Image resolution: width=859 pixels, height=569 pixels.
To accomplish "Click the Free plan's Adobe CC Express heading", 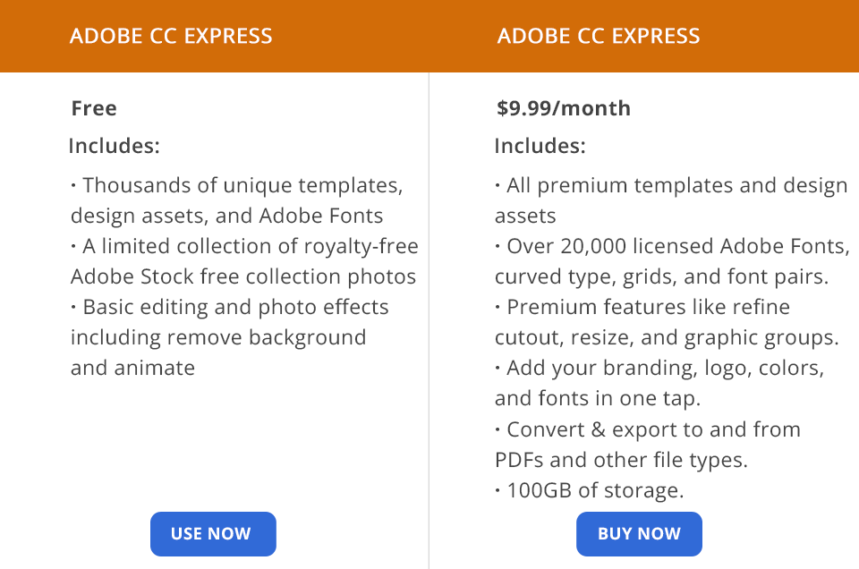I will pyautogui.click(x=171, y=37).
